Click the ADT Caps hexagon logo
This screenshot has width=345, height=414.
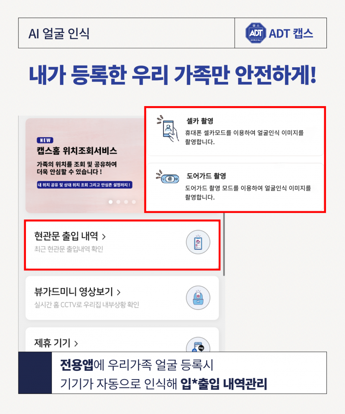[x=256, y=33]
